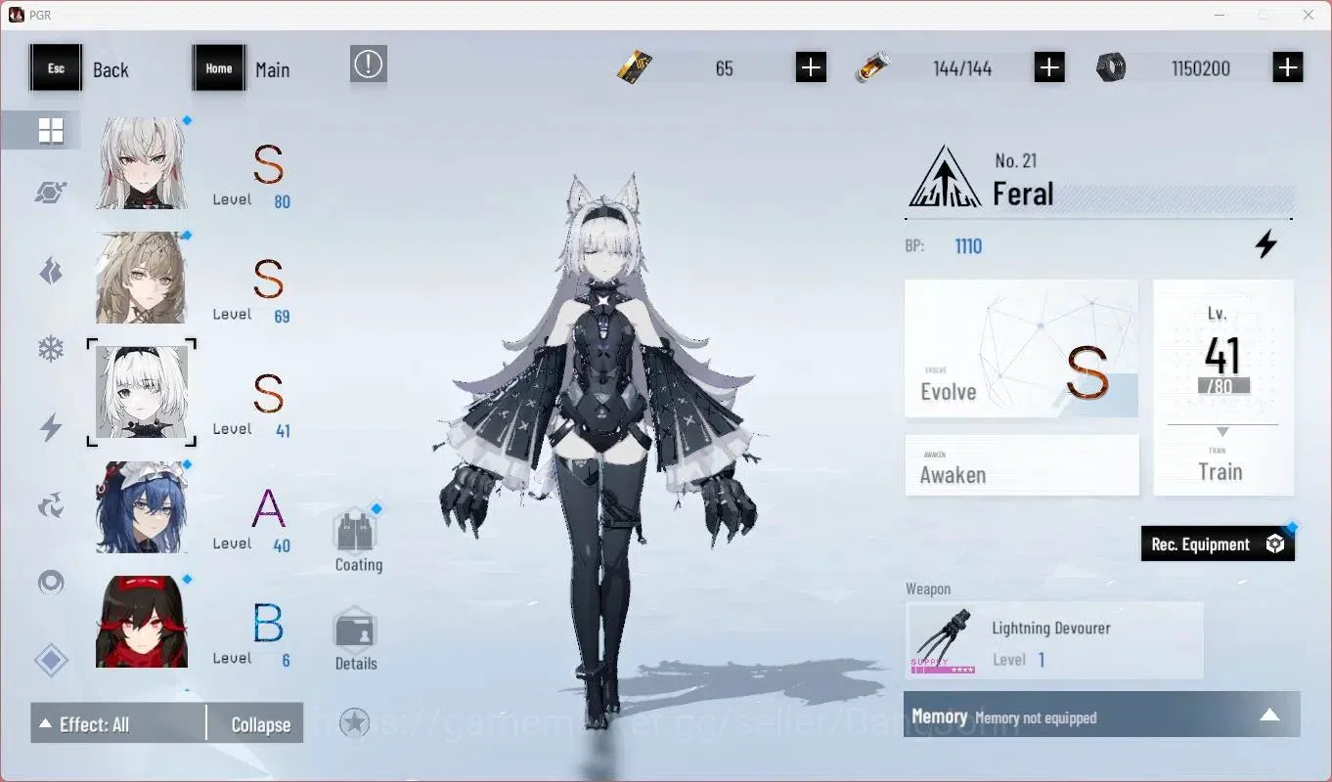Collapse the character list
The height and width of the screenshot is (782, 1332).
(x=260, y=724)
